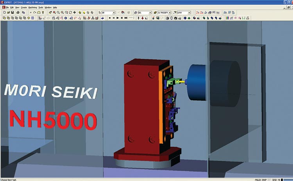Click the arrow pointer selection icon

99,12
